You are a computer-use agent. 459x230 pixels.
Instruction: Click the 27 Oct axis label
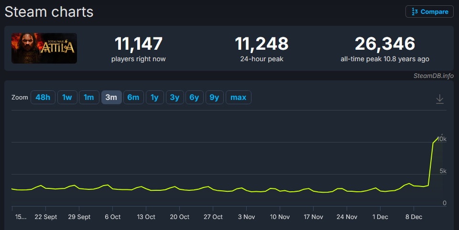[x=213, y=217]
